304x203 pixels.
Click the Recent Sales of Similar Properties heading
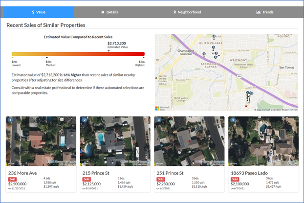(x=46, y=25)
